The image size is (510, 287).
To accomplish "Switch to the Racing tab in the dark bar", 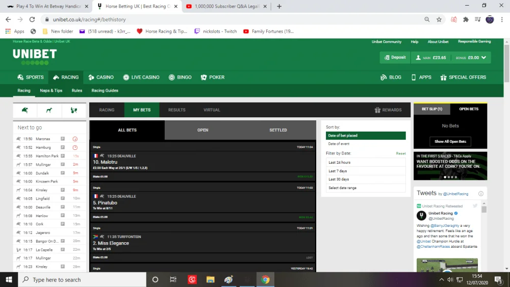I will [107, 110].
